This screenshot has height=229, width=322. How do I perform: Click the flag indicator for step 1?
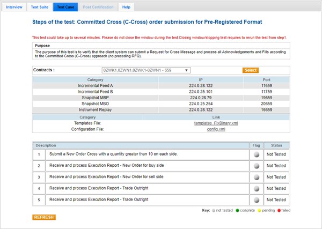click(x=256, y=153)
